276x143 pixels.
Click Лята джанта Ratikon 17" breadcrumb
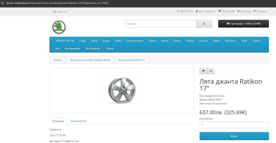pos(132,60)
